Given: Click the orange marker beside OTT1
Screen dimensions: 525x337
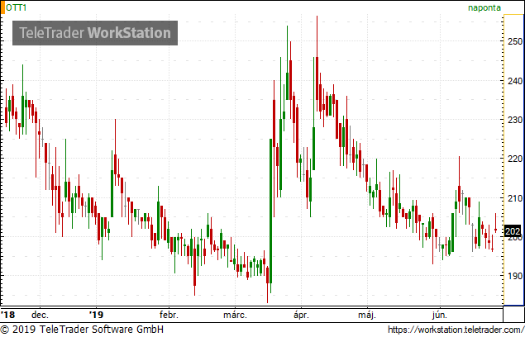Looking at the screenshot, I should click(x=2, y=7).
